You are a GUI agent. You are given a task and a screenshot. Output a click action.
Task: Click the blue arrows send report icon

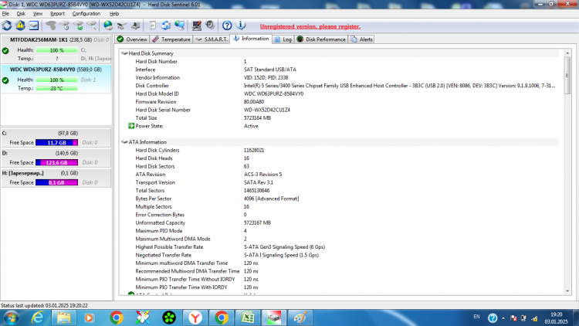[x=166, y=25]
